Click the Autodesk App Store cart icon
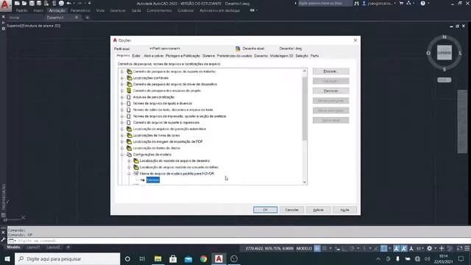 pos(401,3)
